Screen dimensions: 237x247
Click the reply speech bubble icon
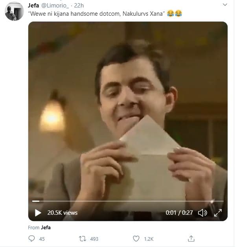pyautogui.click(x=32, y=239)
